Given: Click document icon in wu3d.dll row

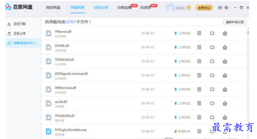Looking at the screenshot, I should (x=199, y=103).
